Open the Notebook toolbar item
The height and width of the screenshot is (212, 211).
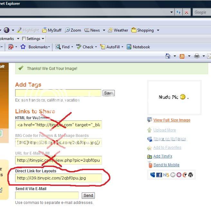[138, 47]
